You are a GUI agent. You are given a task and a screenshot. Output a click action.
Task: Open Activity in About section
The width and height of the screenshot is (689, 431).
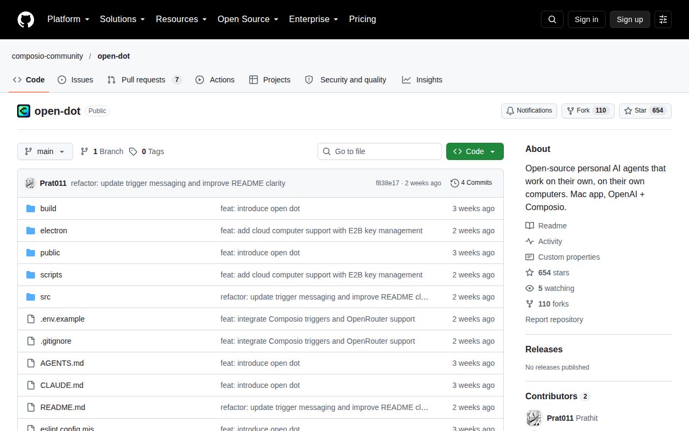click(544, 241)
